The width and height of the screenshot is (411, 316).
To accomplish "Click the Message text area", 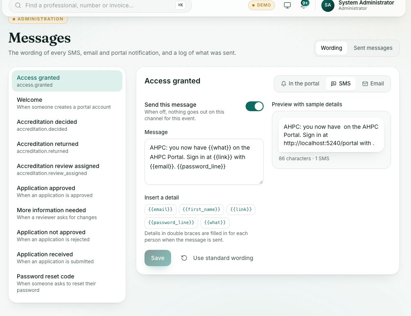I will point(204,161).
